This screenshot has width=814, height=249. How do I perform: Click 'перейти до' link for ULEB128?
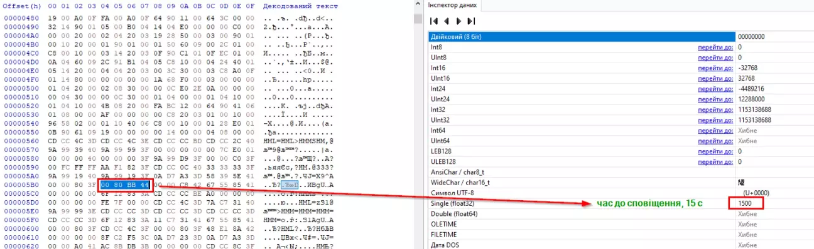pyautogui.click(x=715, y=161)
